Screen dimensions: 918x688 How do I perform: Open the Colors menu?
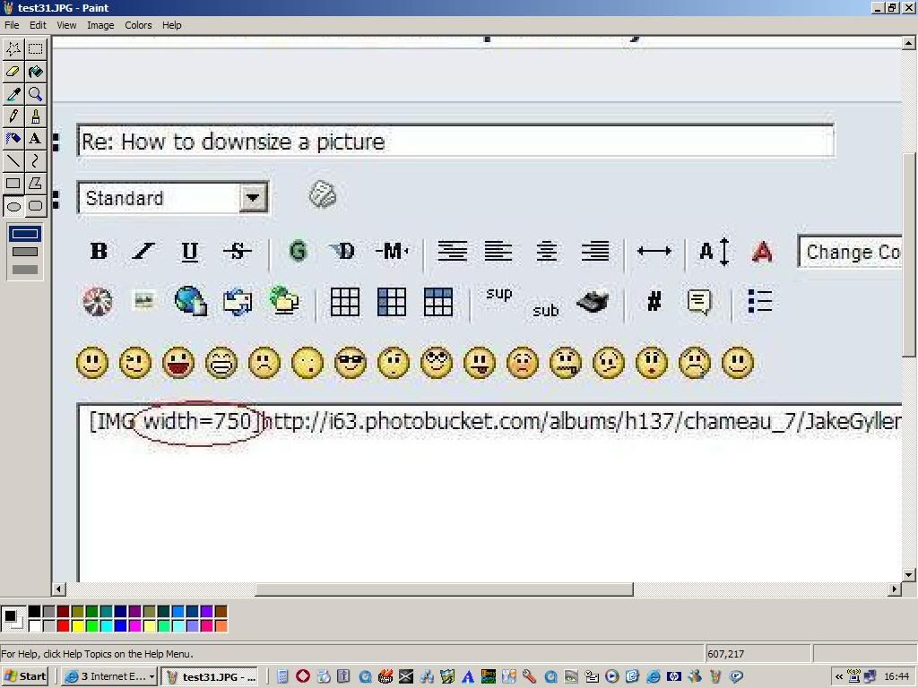(x=138, y=25)
